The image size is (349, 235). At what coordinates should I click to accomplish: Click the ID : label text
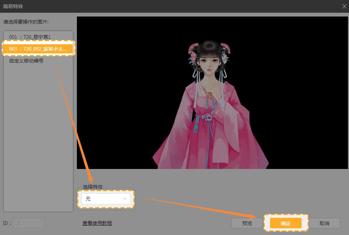tap(7, 223)
